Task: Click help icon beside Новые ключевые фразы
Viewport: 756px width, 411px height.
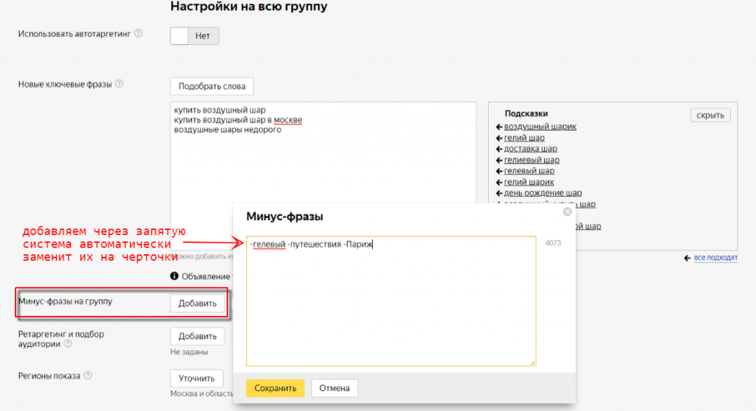Action: point(120,84)
